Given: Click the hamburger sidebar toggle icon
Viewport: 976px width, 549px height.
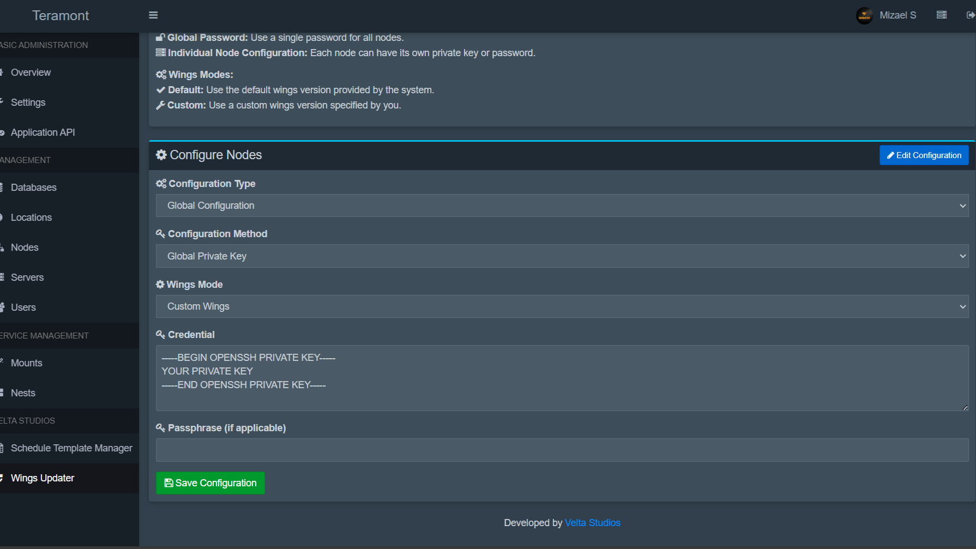Looking at the screenshot, I should coord(153,15).
